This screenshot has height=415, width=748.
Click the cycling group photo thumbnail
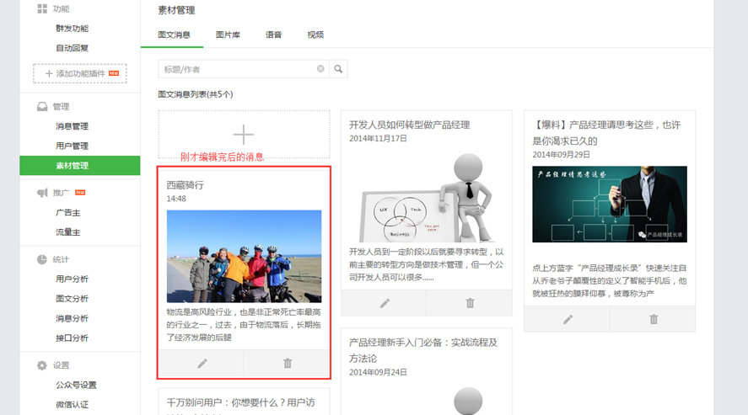(244, 256)
